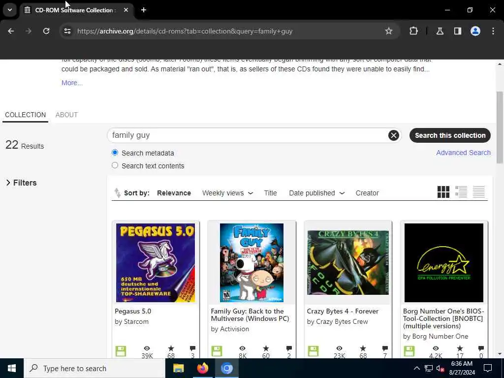Close the CD-ROM Software Collection tab
504x378 pixels.
126,10
